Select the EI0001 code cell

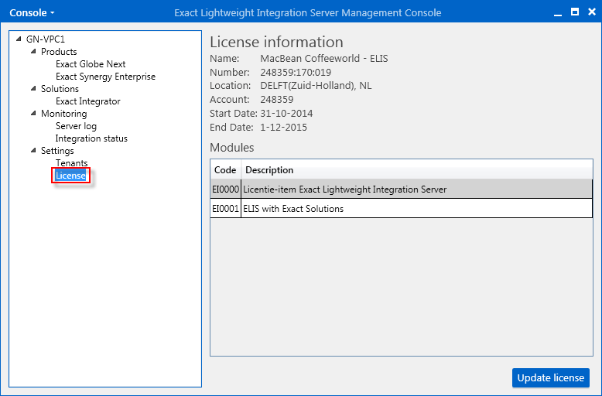[x=226, y=208]
